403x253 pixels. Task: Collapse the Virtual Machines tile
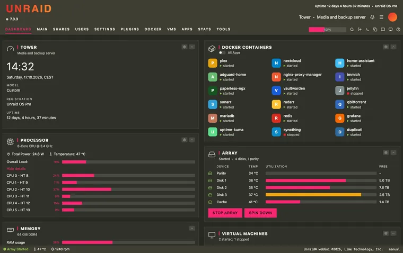coord(393,233)
